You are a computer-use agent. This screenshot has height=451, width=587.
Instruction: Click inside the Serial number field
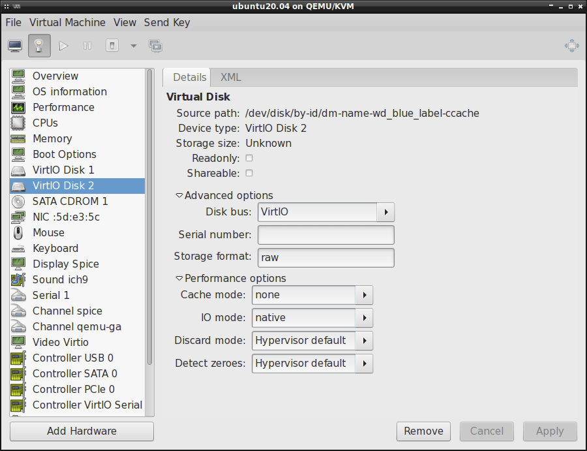click(x=325, y=235)
